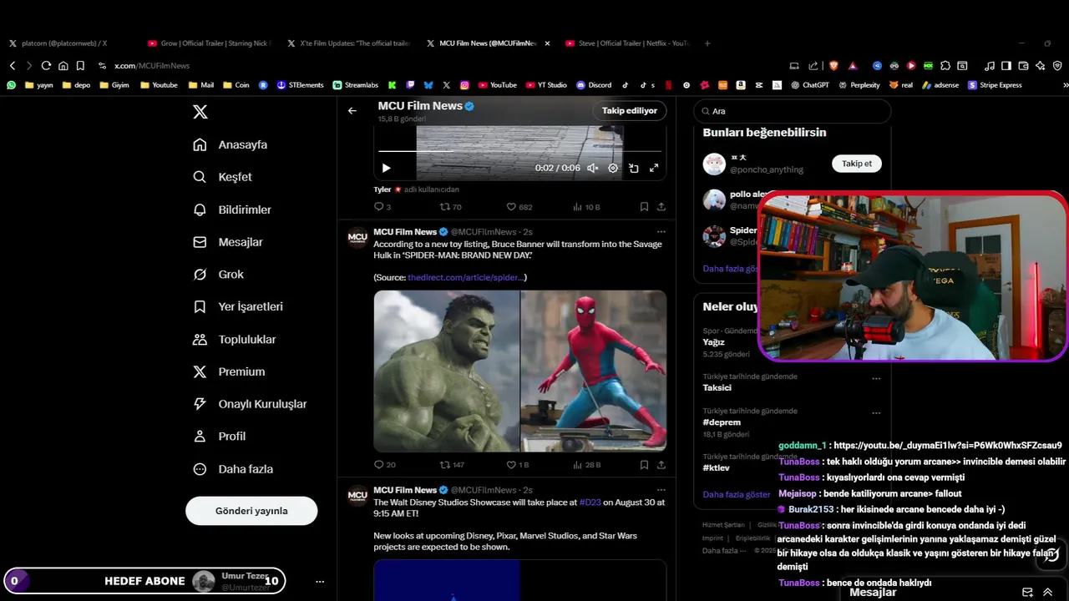1069x601 pixels.
Task: Click the Grok floating icon
Action: pos(1051,555)
